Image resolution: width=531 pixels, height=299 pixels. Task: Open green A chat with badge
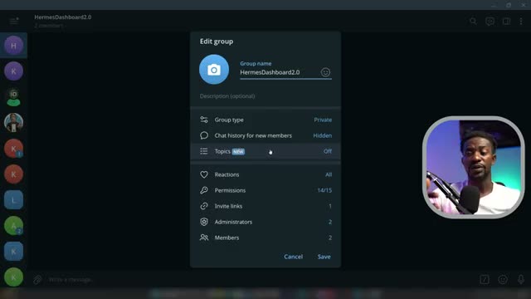tap(13, 226)
